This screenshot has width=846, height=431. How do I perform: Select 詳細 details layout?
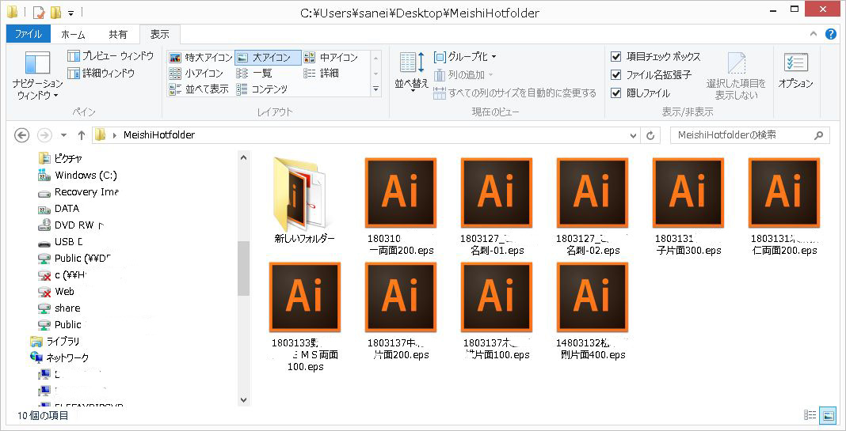point(321,74)
